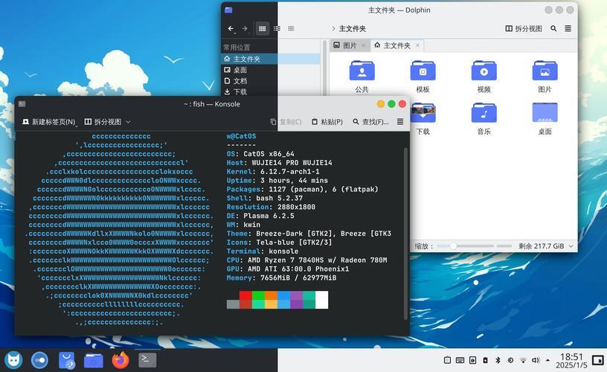Select the 桌面 folder icon in file view
This screenshot has width=607, height=372.
[545, 113]
